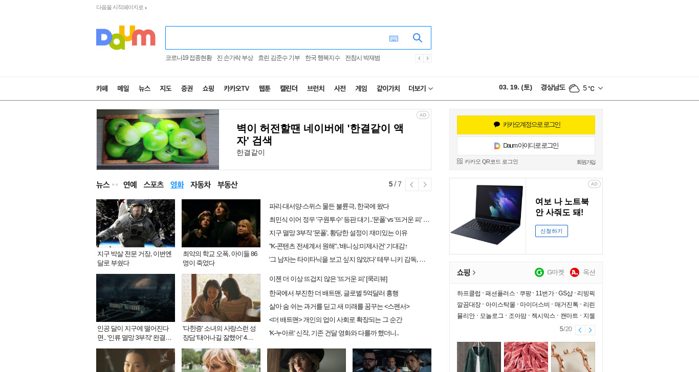This screenshot has width=699, height=372.
Task: Expand the weather region dropdown arrow
Action: coord(600,88)
